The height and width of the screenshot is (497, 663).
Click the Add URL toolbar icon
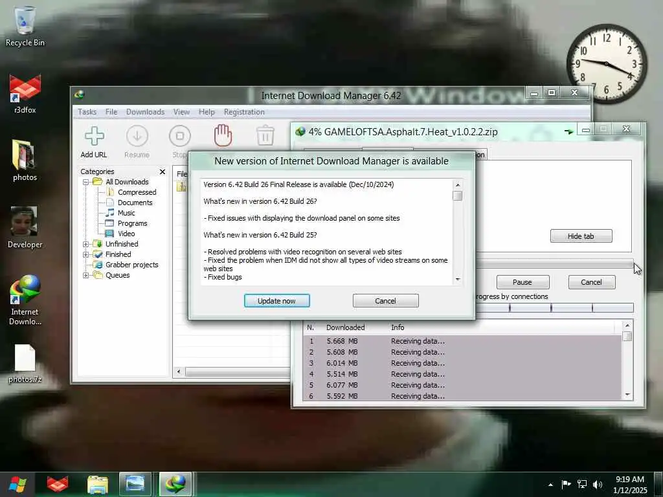94,136
